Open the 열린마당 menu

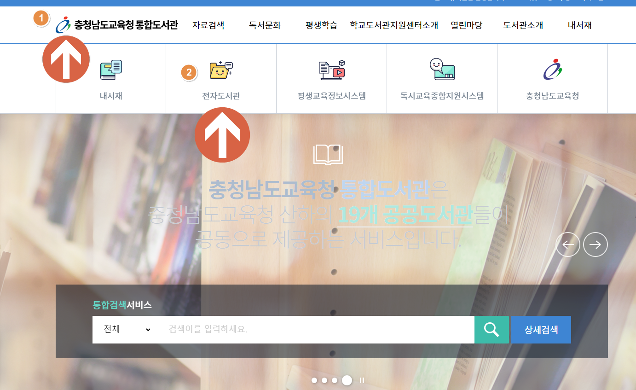[466, 25]
